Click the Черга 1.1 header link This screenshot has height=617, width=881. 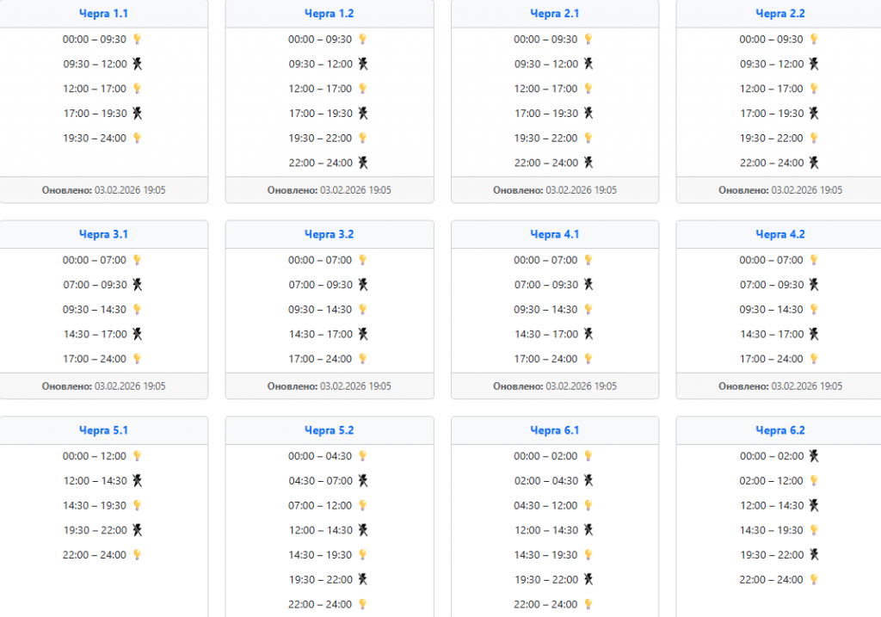(103, 14)
